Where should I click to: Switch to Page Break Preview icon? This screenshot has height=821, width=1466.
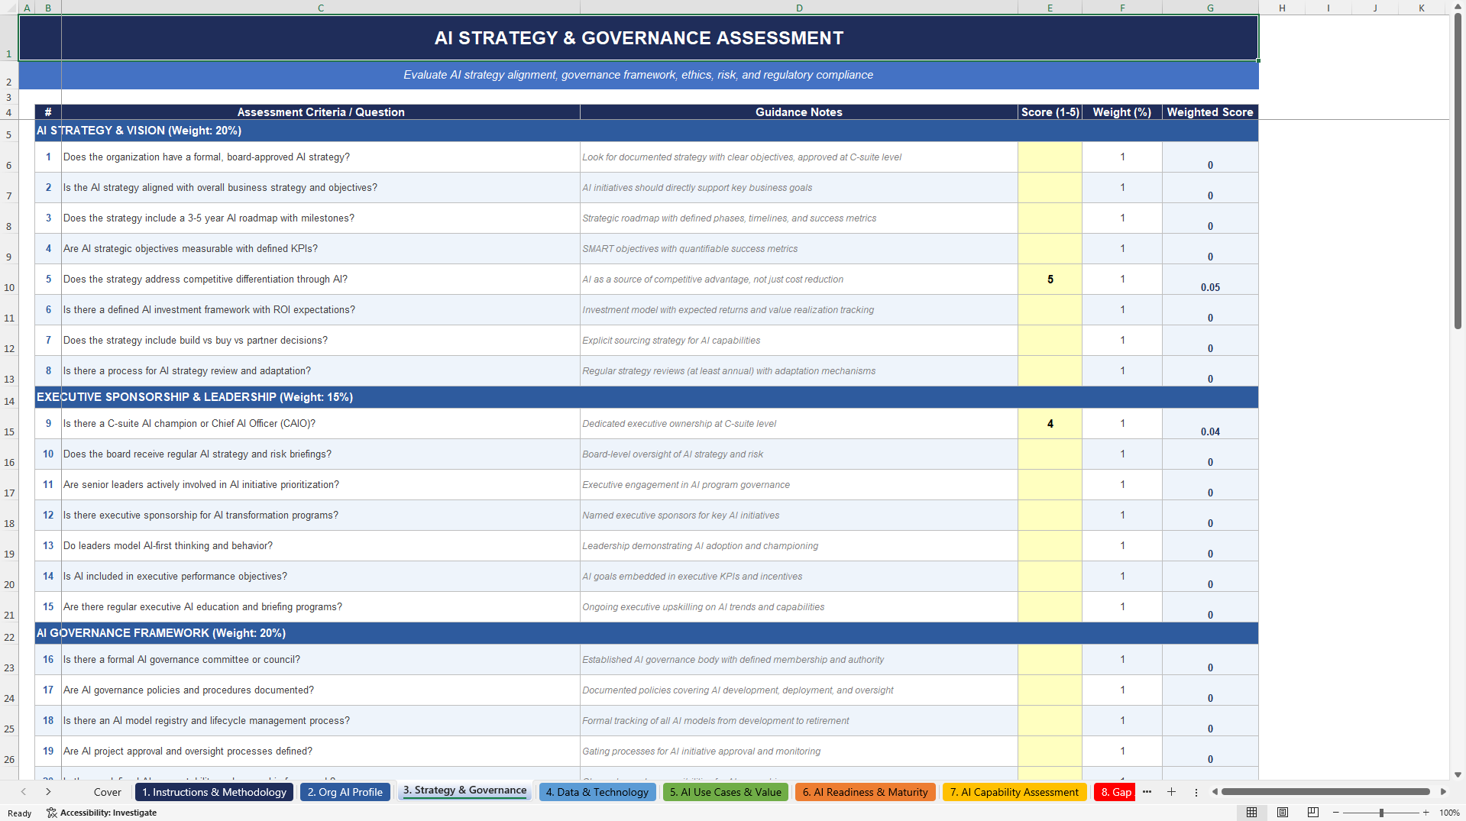click(x=1312, y=813)
